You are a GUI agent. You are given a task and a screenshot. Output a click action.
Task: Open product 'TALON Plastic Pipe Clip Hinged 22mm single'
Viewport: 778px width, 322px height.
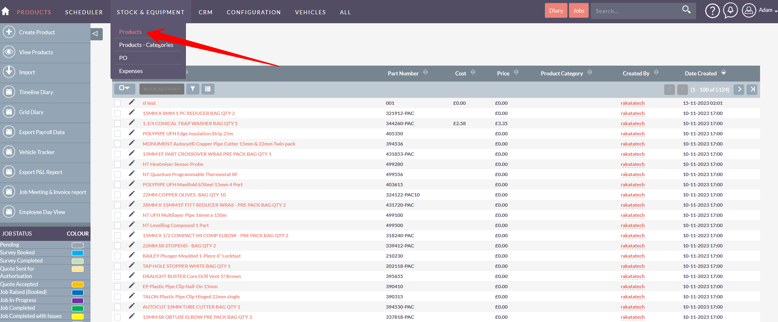191,297
